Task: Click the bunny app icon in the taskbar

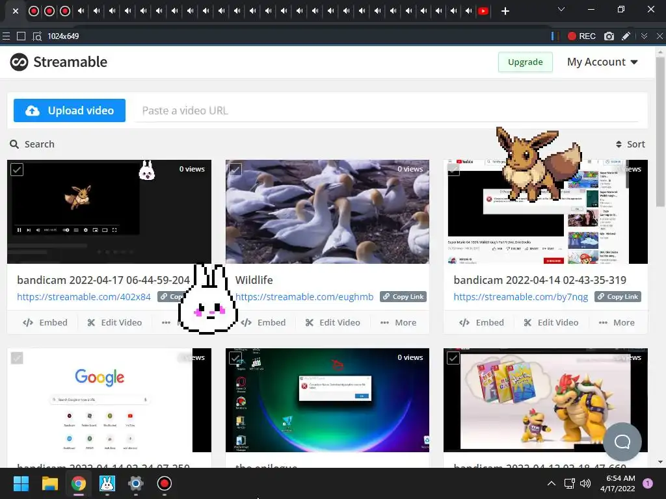Action: [x=107, y=483]
